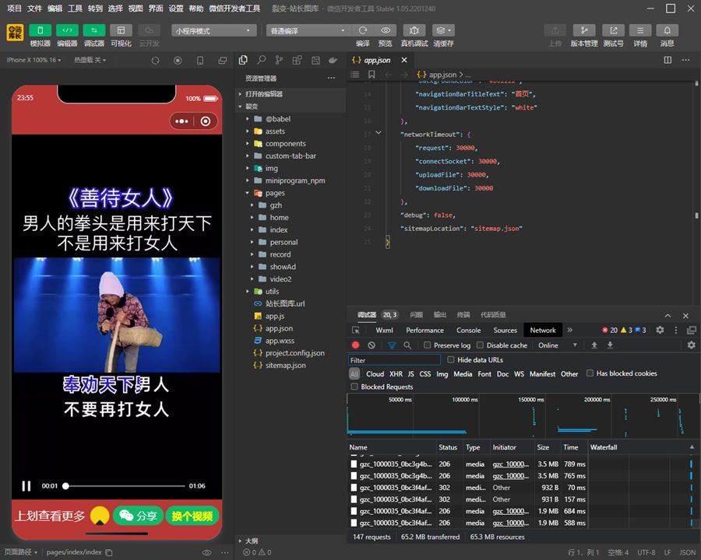701x560 pixels.
Task: Toggle the Editor (编辑器) code icon
Action: tap(67, 30)
